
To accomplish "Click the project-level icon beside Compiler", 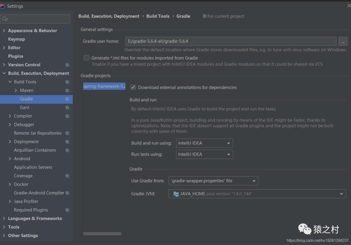I will point(67,116).
